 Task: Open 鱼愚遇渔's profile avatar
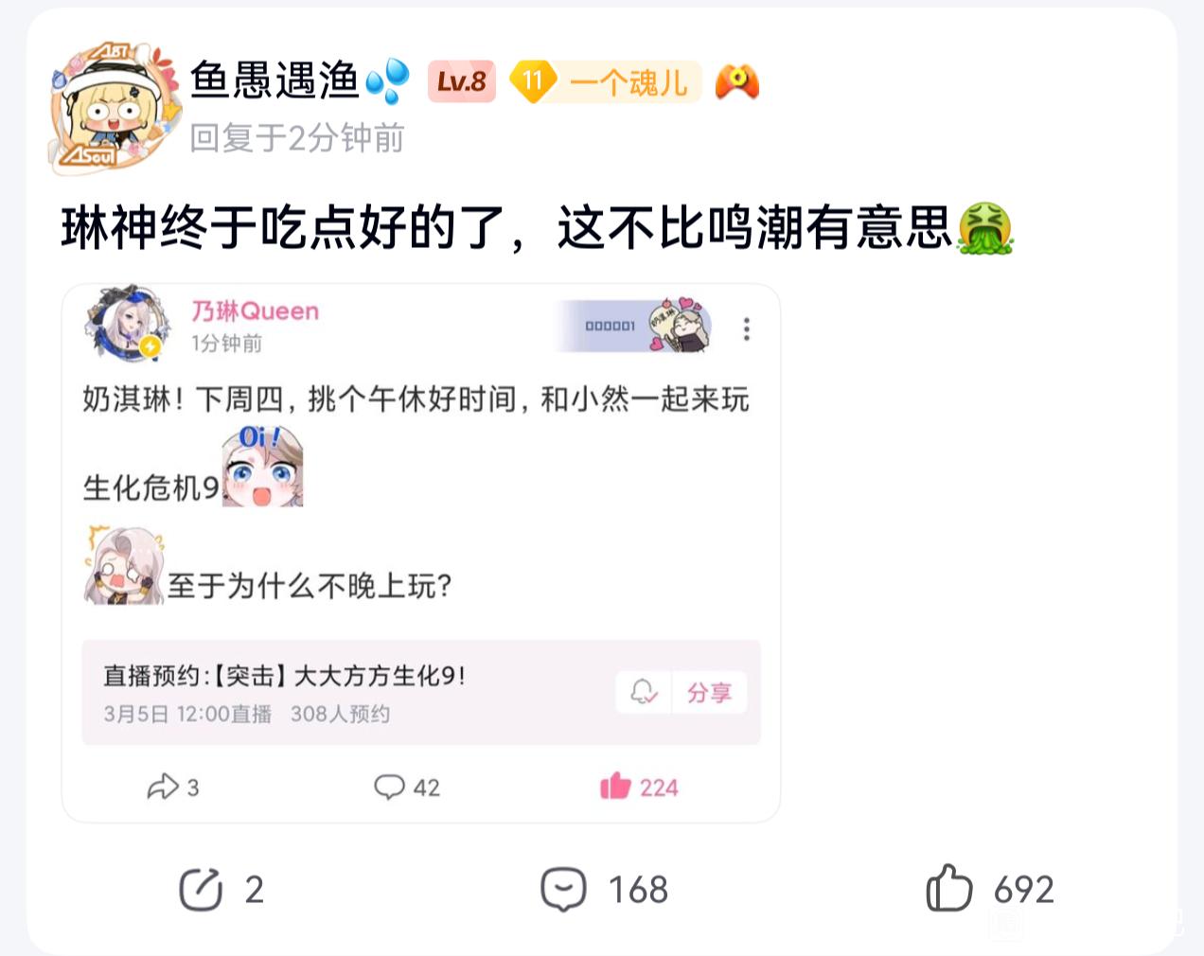click(114, 106)
